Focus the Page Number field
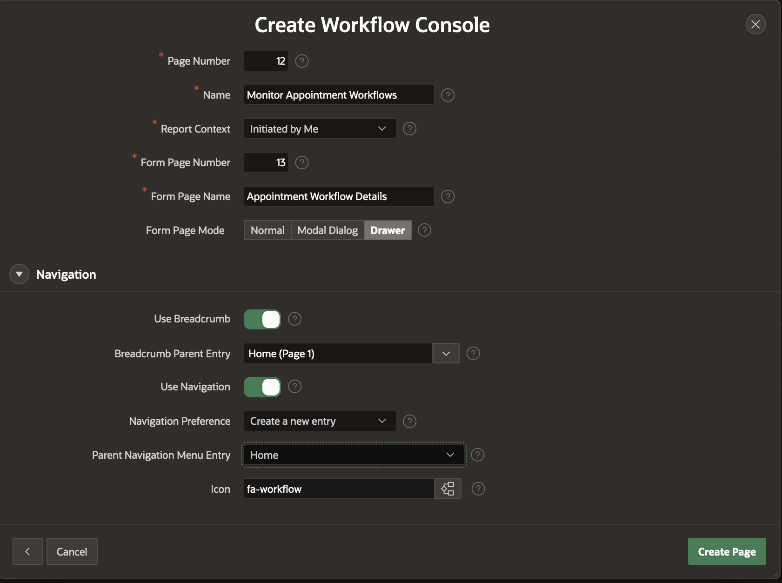The width and height of the screenshot is (782, 583). coord(266,61)
